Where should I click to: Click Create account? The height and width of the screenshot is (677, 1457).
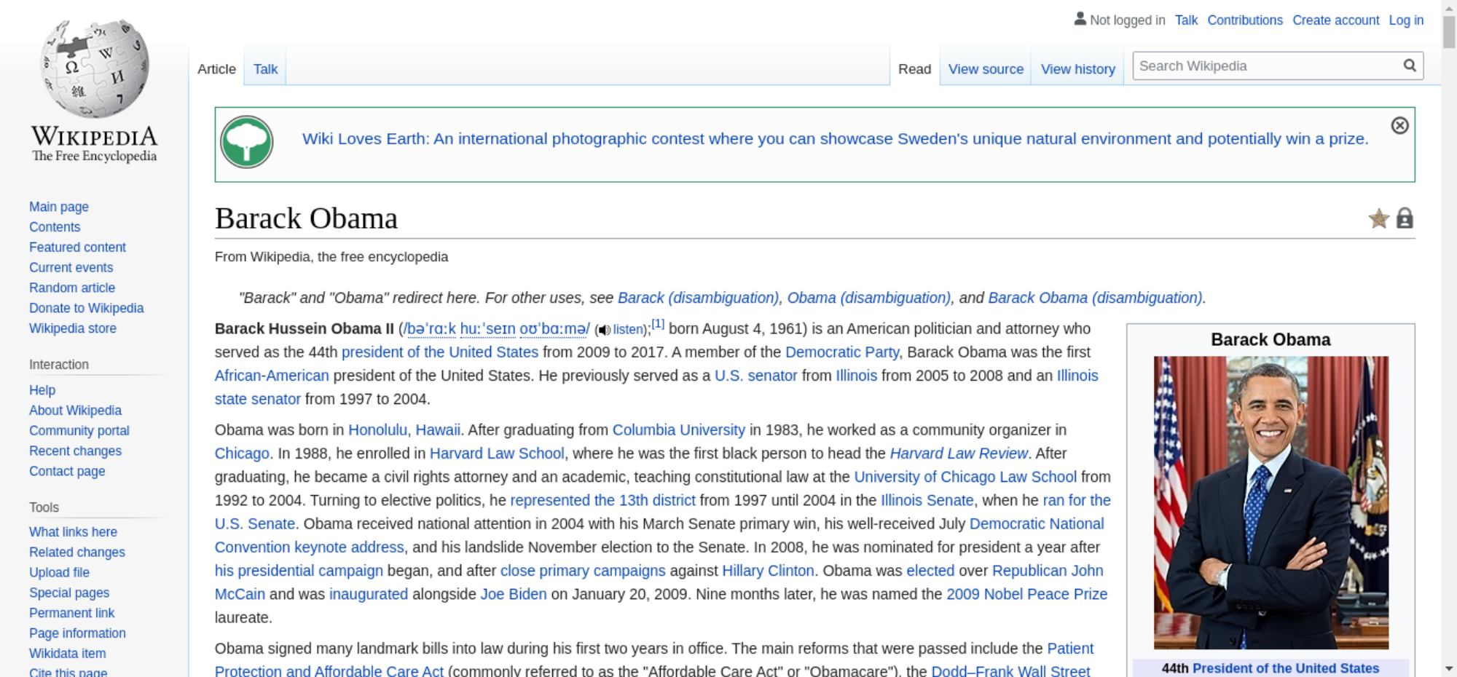[x=1335, y=20]
